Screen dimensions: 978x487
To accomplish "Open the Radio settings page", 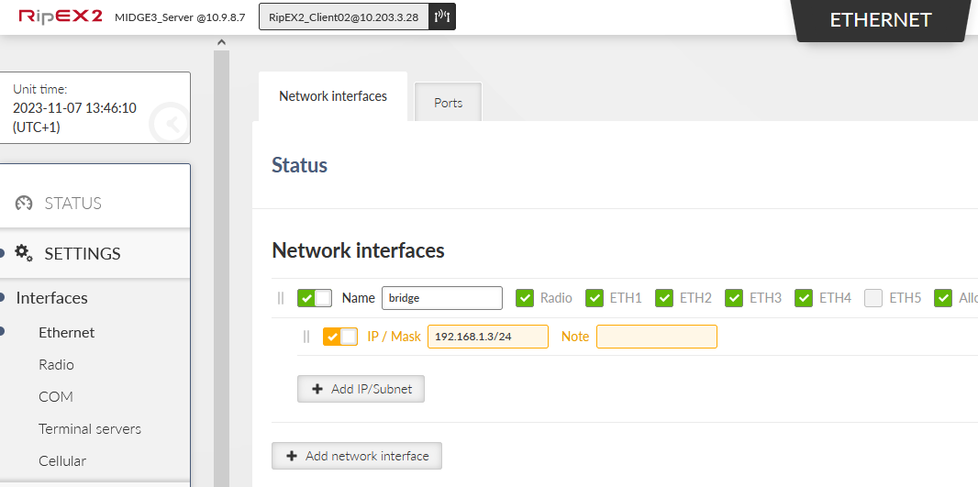I will coord(56,365).
